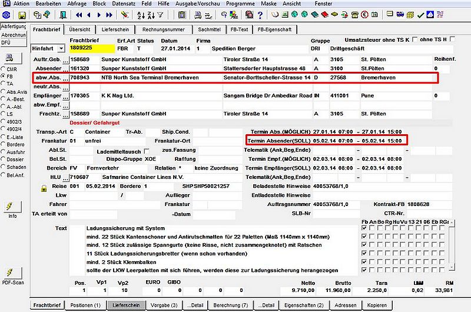
Task: Toggle the Lademitteltausch checkbox
Action: [147, 151]
